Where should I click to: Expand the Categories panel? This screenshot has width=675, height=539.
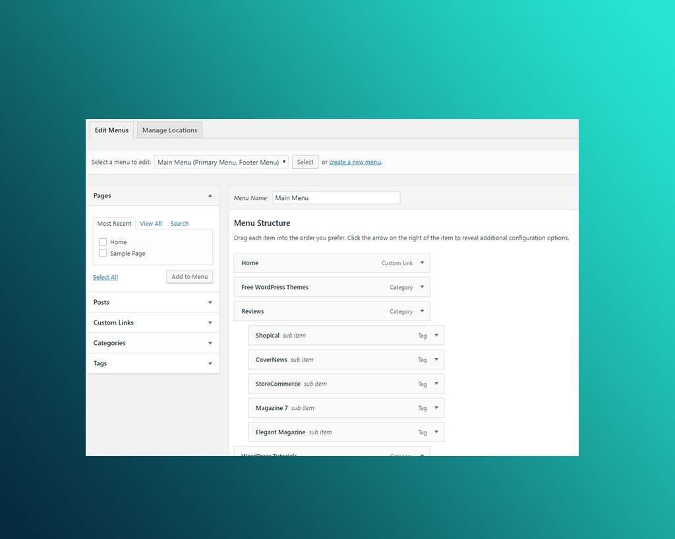[210, 343]
